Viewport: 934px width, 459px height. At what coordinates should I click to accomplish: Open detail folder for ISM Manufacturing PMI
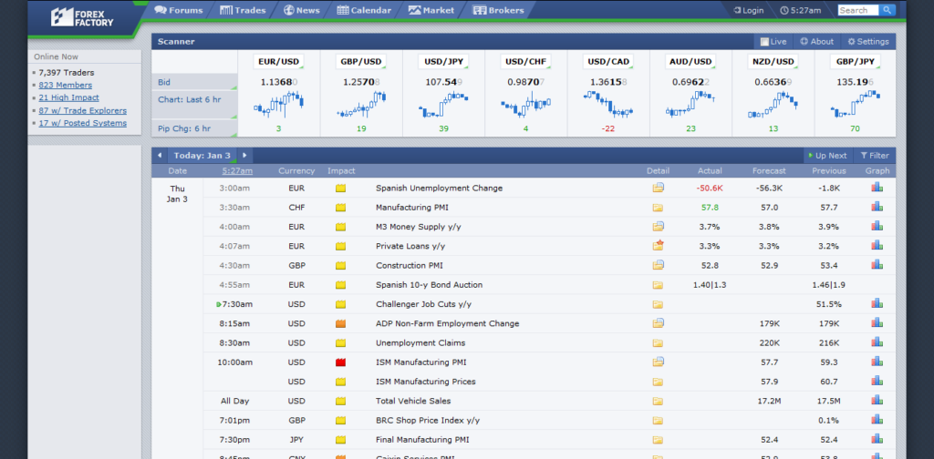[658, 362]
